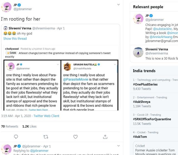View the 70 Retweets list

click(x=10, y=126)
